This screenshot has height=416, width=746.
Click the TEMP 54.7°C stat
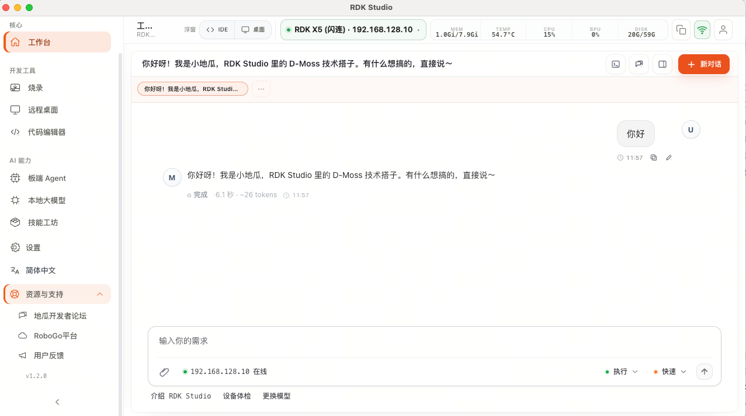[x=503, y=32]
